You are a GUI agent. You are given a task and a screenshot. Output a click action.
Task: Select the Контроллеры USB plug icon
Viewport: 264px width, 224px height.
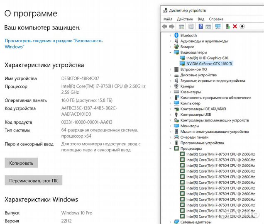(176, 114)
